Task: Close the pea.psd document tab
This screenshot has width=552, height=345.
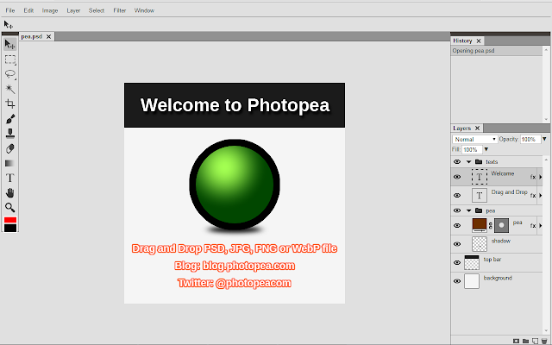Action: click(49, 36)
